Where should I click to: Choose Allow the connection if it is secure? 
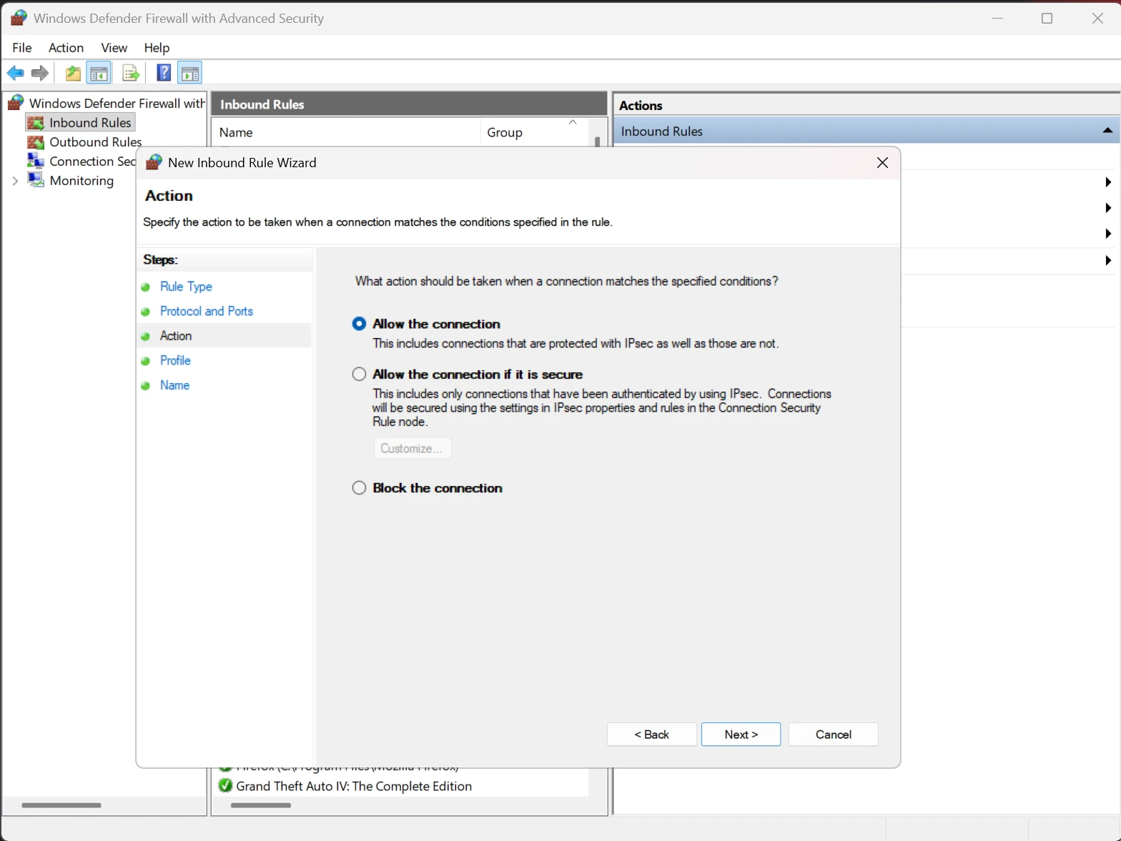point(359,374)
